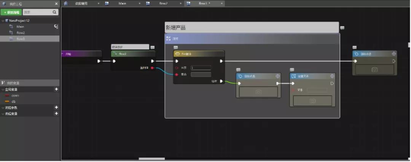Click the start node's output arrow port
The width and height of the screenshot is (411, 162).
point(99,61)
